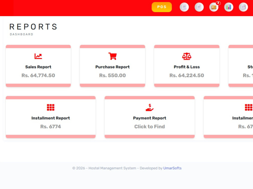Open the bar chart reports icon
Screen dimensions: 253x189
229,7
